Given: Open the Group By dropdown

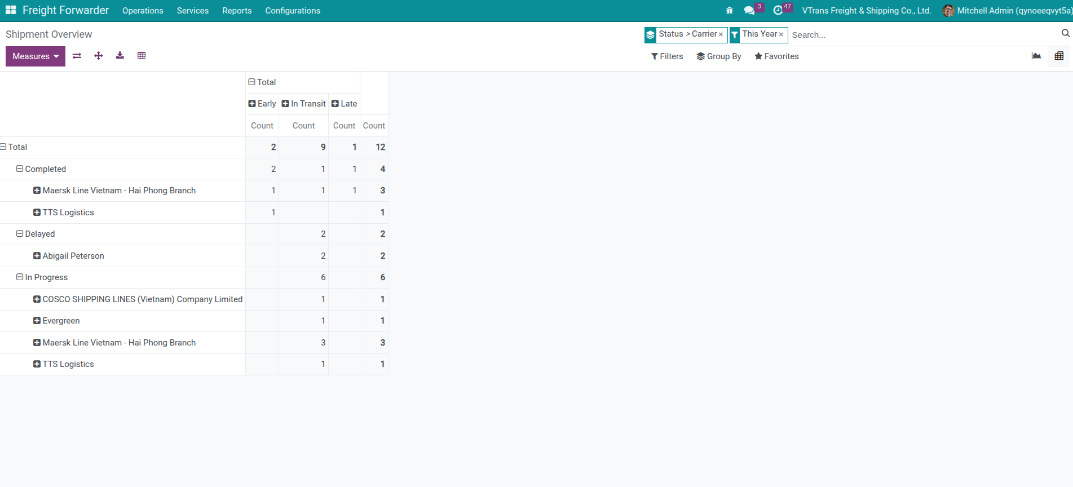Looking at the screenshot, I should click(x=719, y=56).
